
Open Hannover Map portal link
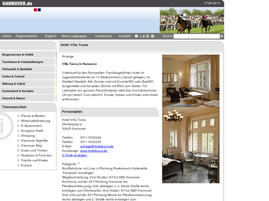[31, 146]
